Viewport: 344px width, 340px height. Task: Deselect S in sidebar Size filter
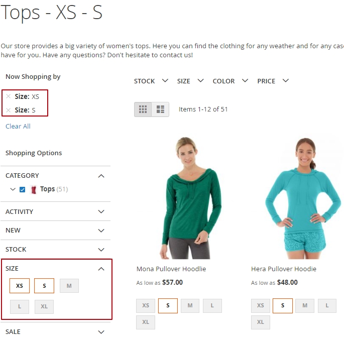44,286
